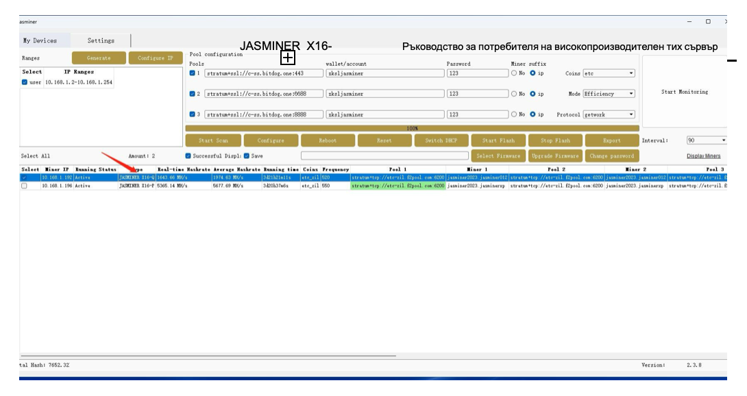
Task: Click the green Pool 1 cell for 10.168.1.196
Action: click(x=397, y=186)
